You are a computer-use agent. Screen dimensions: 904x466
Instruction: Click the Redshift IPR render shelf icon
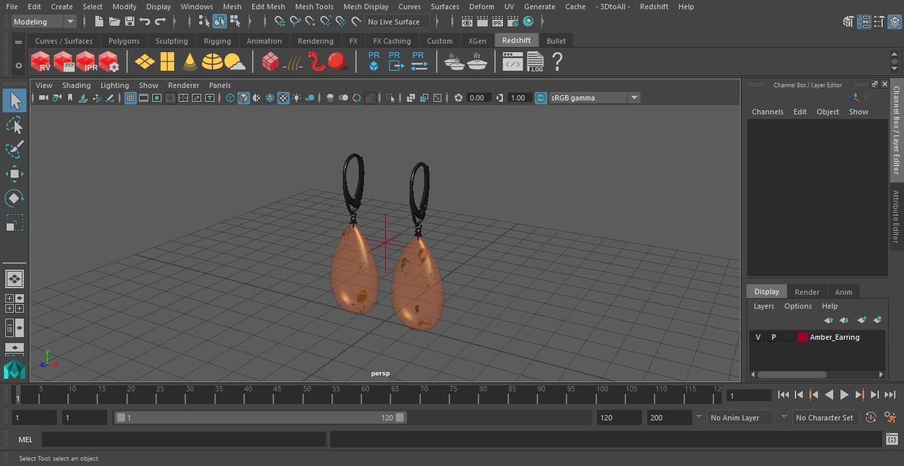86,62
